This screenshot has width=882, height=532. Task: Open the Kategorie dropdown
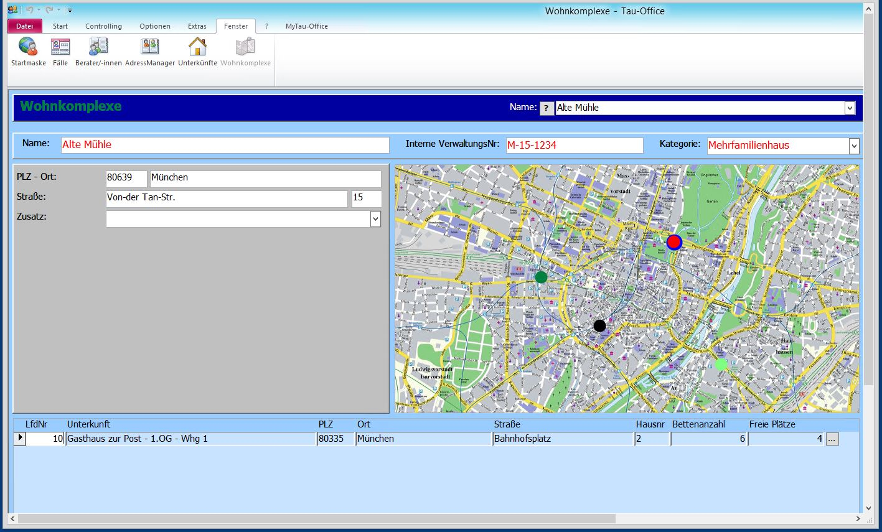coord(853,146)
